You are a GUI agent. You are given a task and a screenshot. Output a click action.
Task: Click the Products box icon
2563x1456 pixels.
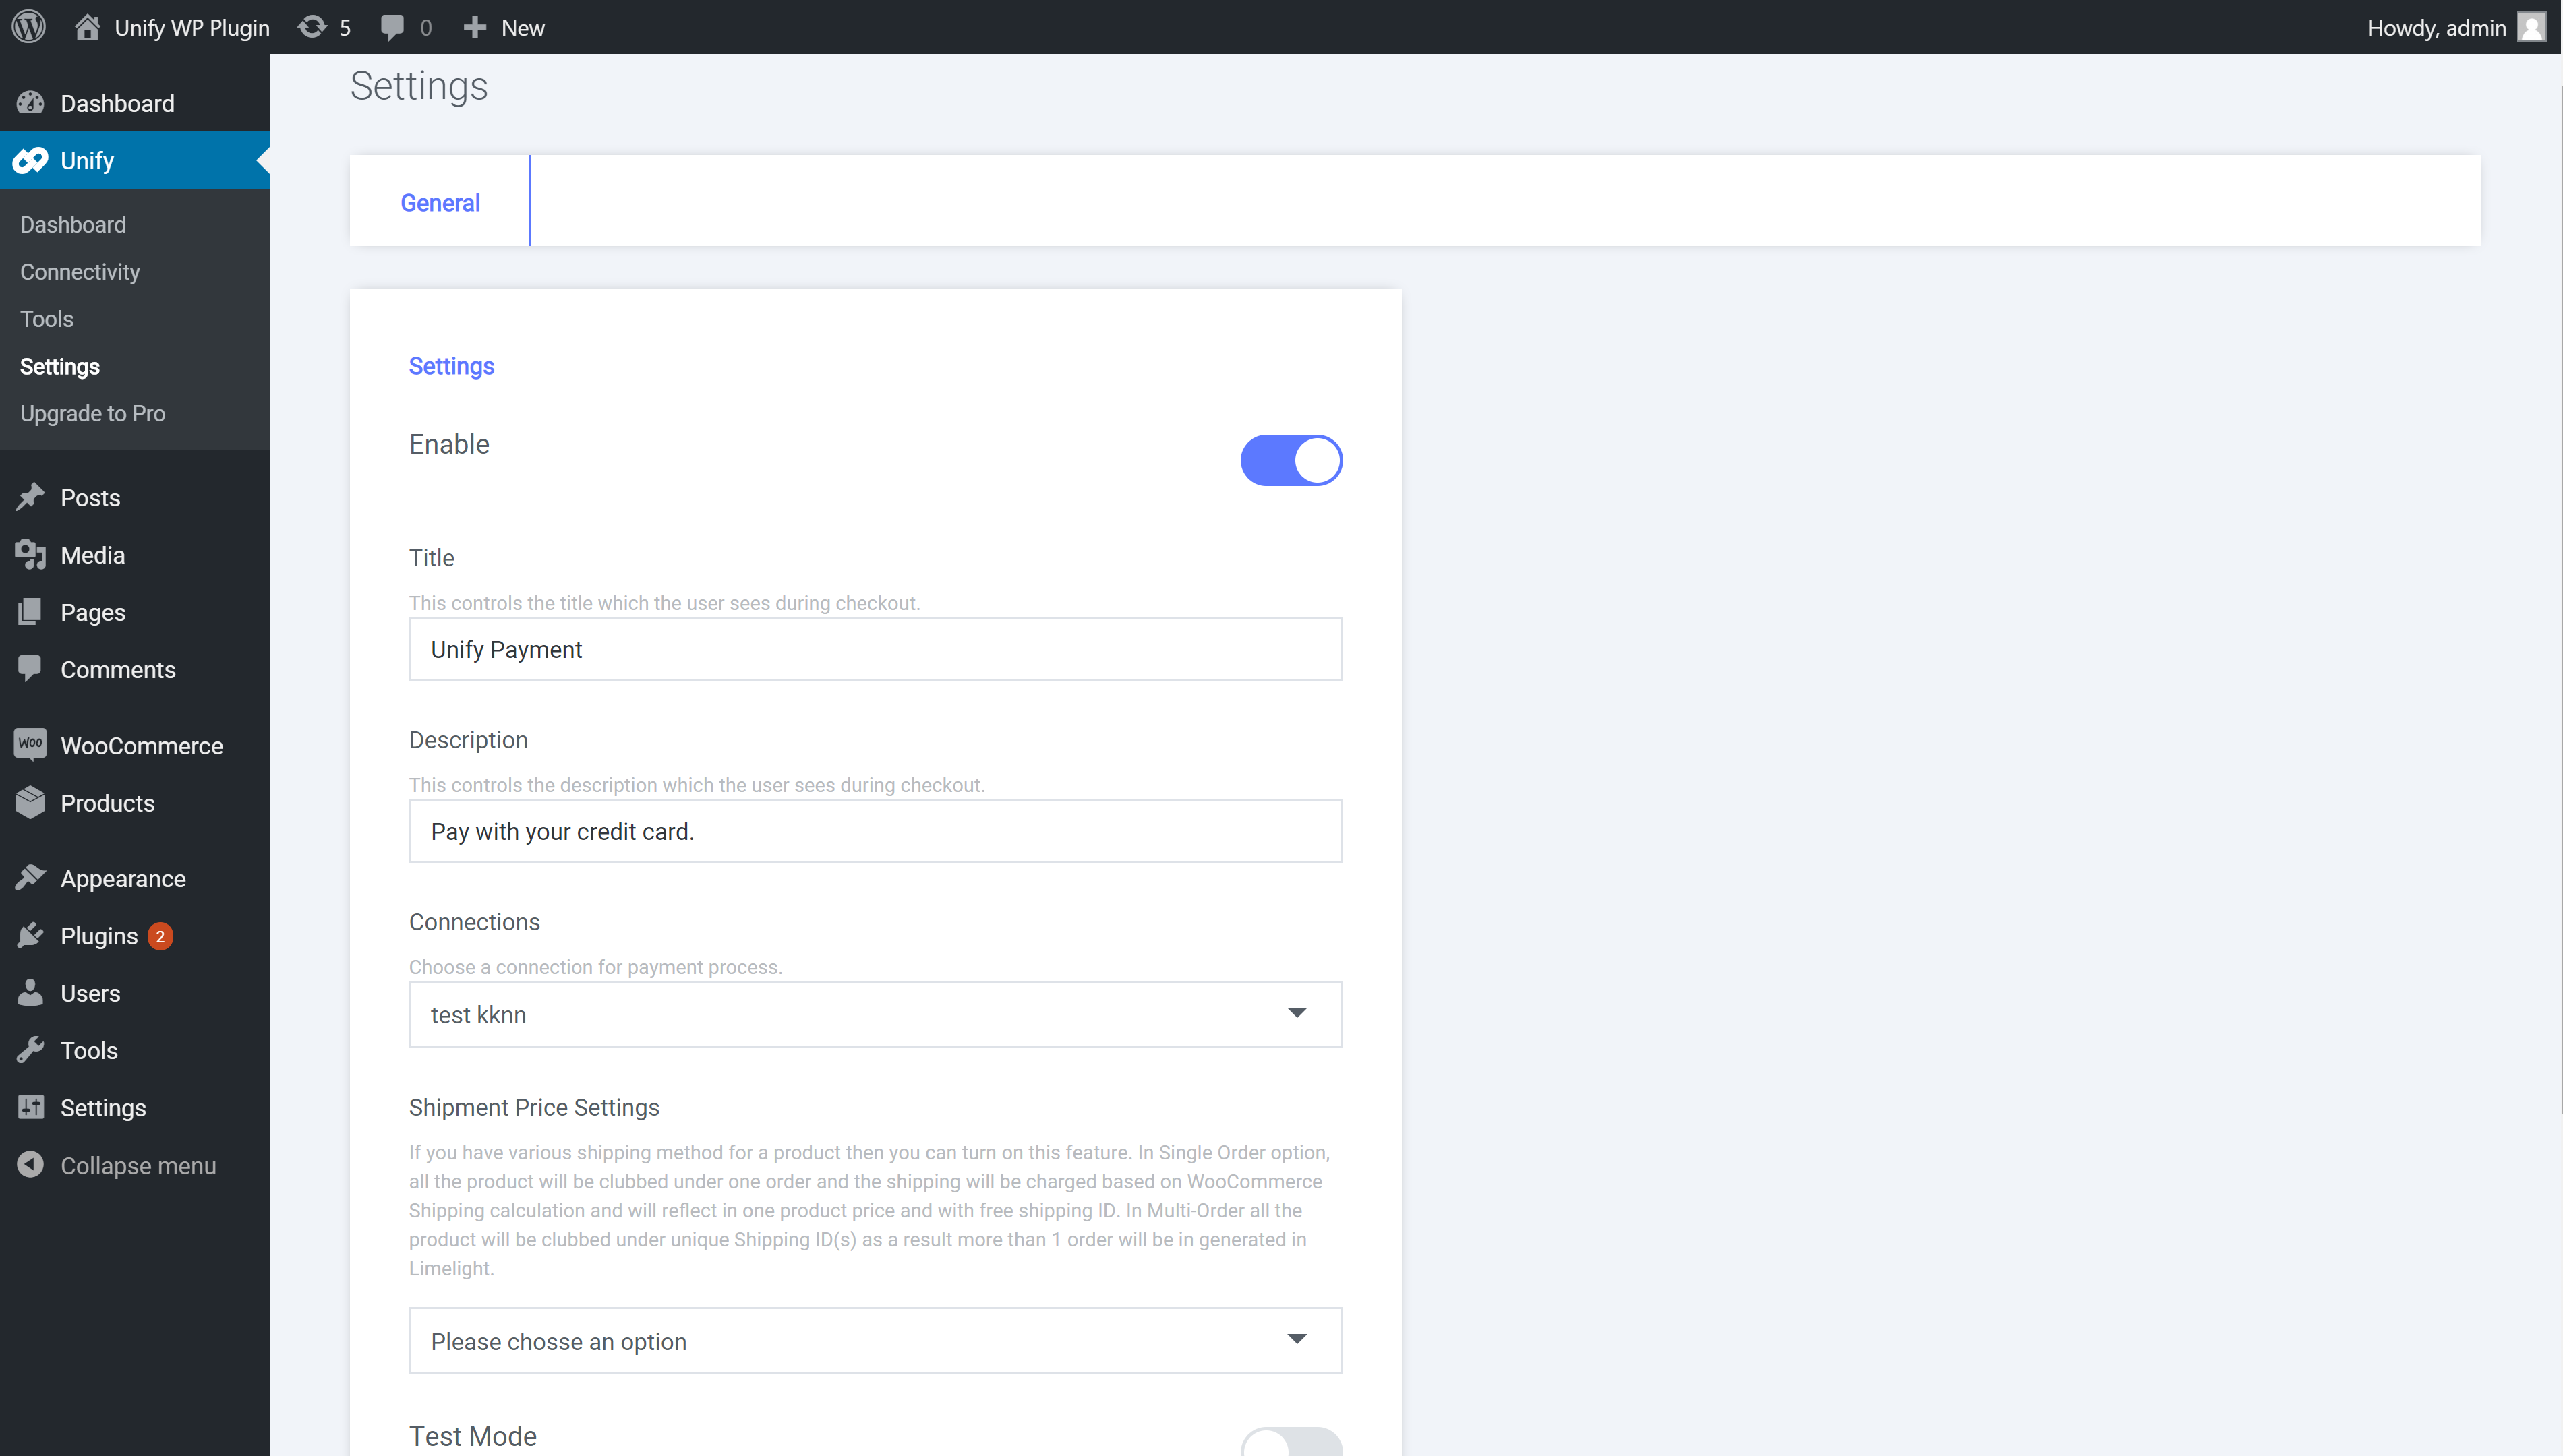pos(30,803)
